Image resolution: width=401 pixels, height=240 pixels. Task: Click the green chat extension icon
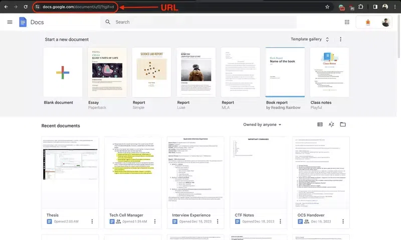[341, 7]
